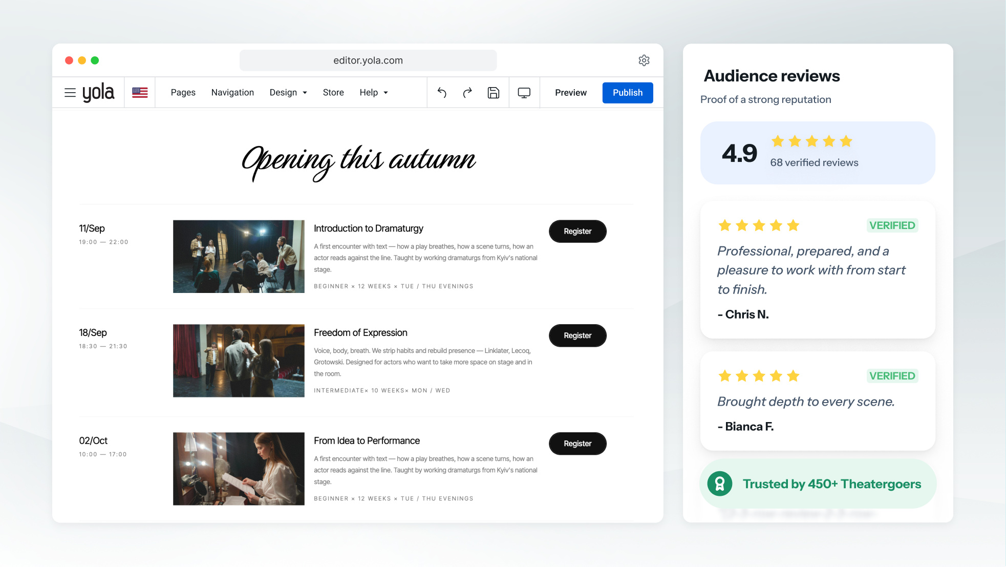The width and height of the screenshot is (1006, 567).
Task: Expand the Help dropdown
Action: point(374,93)
